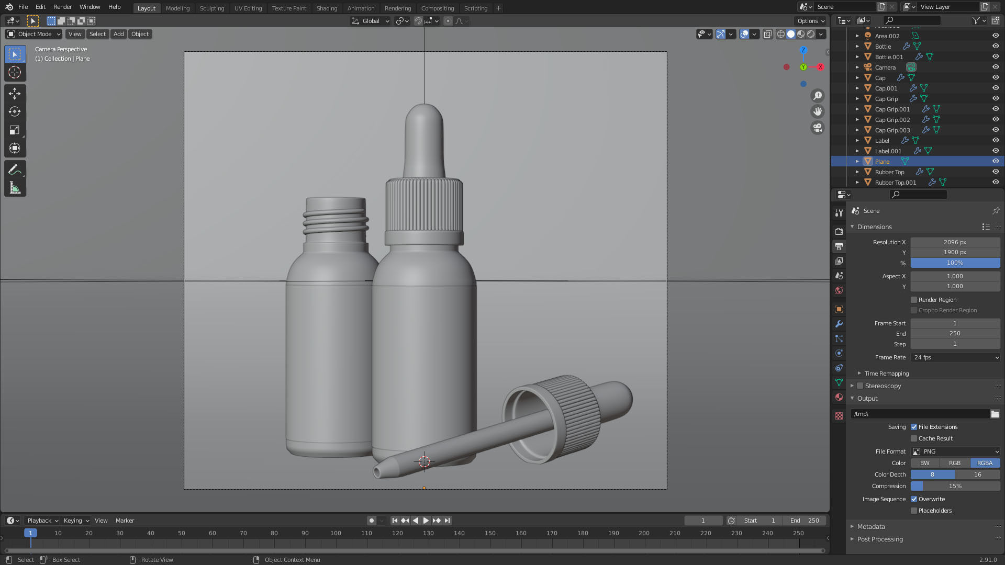
Task: Click the pan view hand gizmo
Action: coord(817,111)
